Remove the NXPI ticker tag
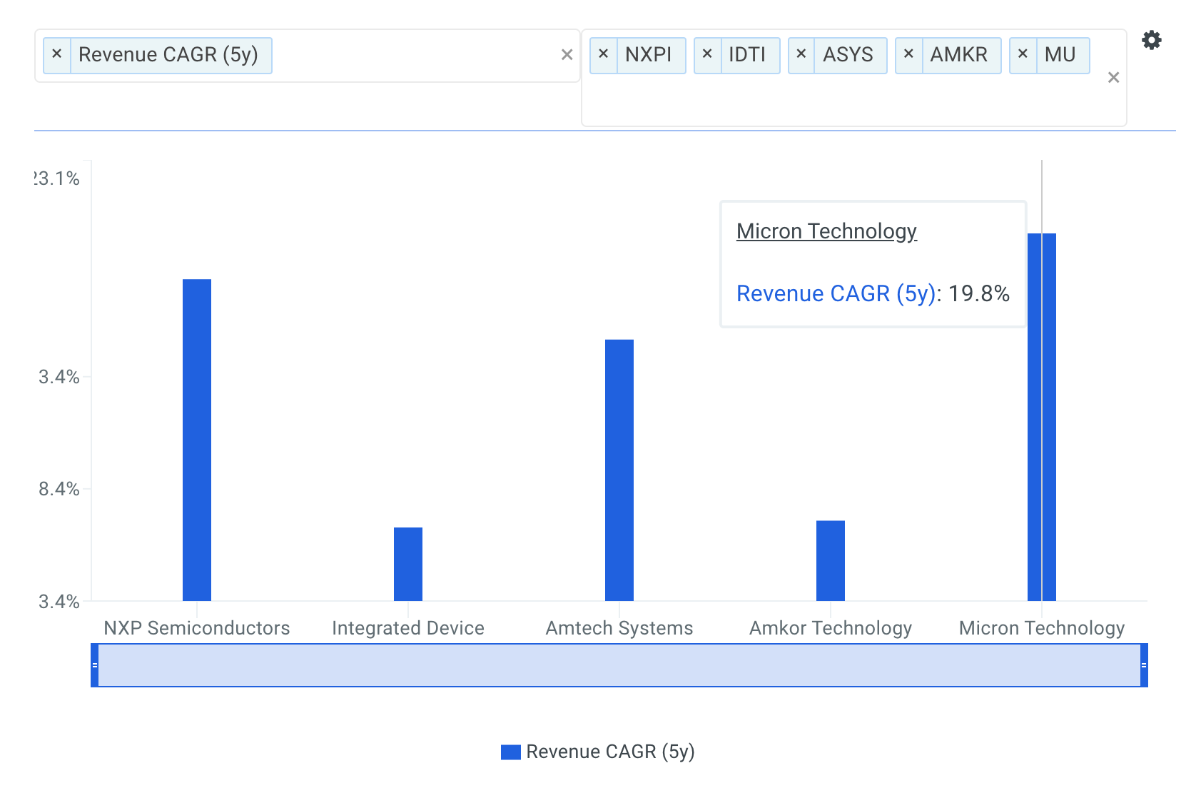 (603, 54)
